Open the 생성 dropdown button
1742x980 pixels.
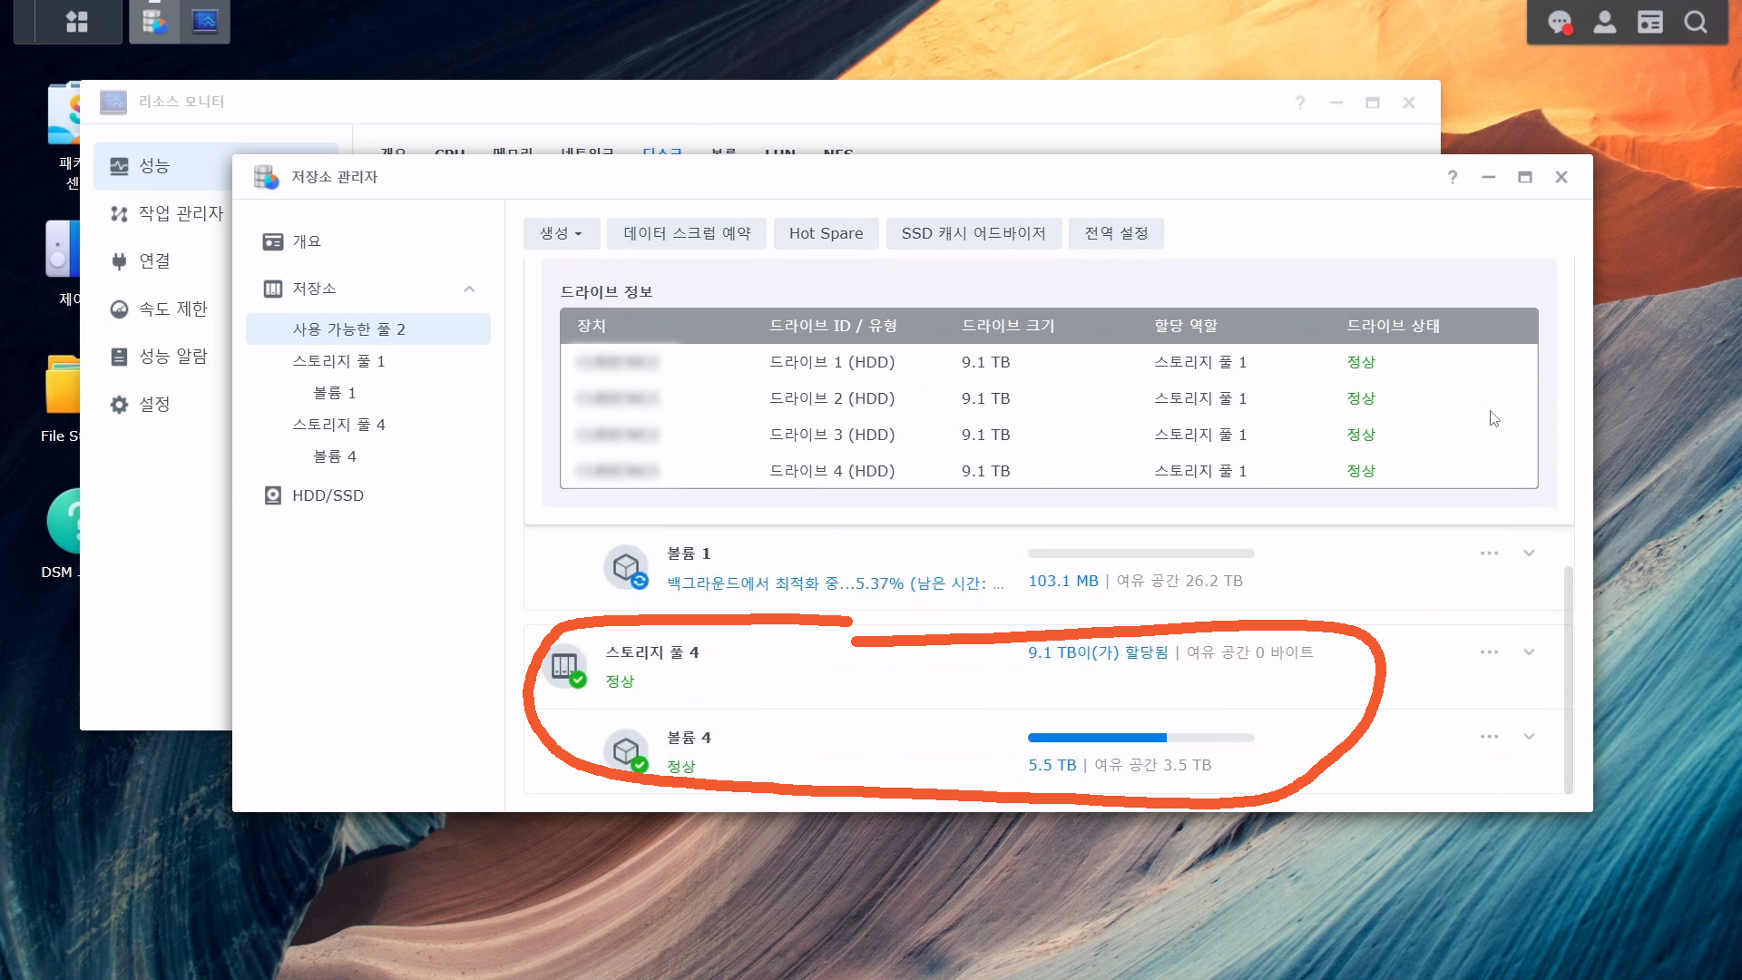(x=561, y=233)
